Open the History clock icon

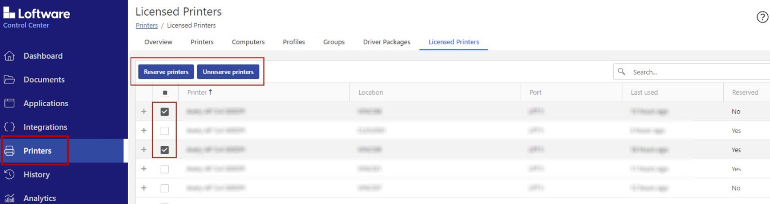click(x=9, y=175)
